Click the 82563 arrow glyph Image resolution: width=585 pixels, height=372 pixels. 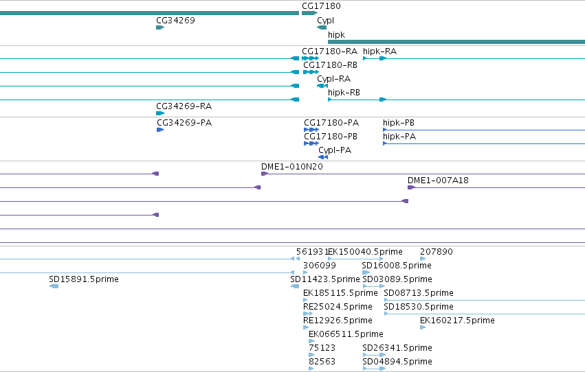(x=311, y=369)
